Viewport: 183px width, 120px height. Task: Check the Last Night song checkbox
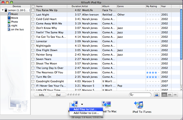click(x=33, y=15)
